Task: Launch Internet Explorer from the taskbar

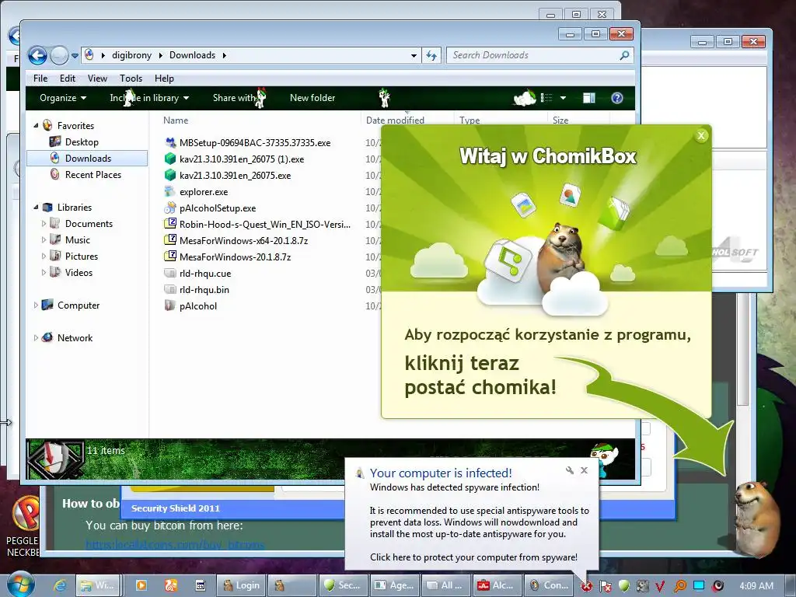Action: tap(61, 585)
